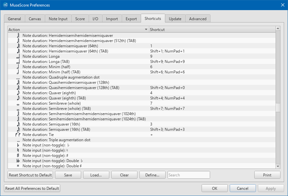The width and height of the screenshot is (288, 196).
Task: Click the Longa note duration icon
Action: click(18, 56)
